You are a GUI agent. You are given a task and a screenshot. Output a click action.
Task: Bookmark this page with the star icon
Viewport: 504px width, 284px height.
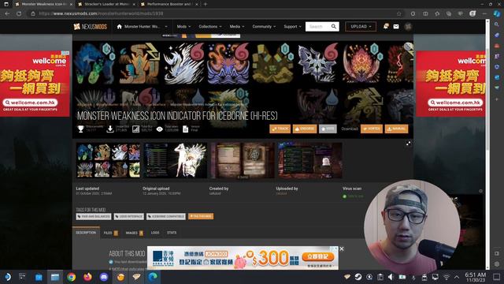tap(399, 14)
